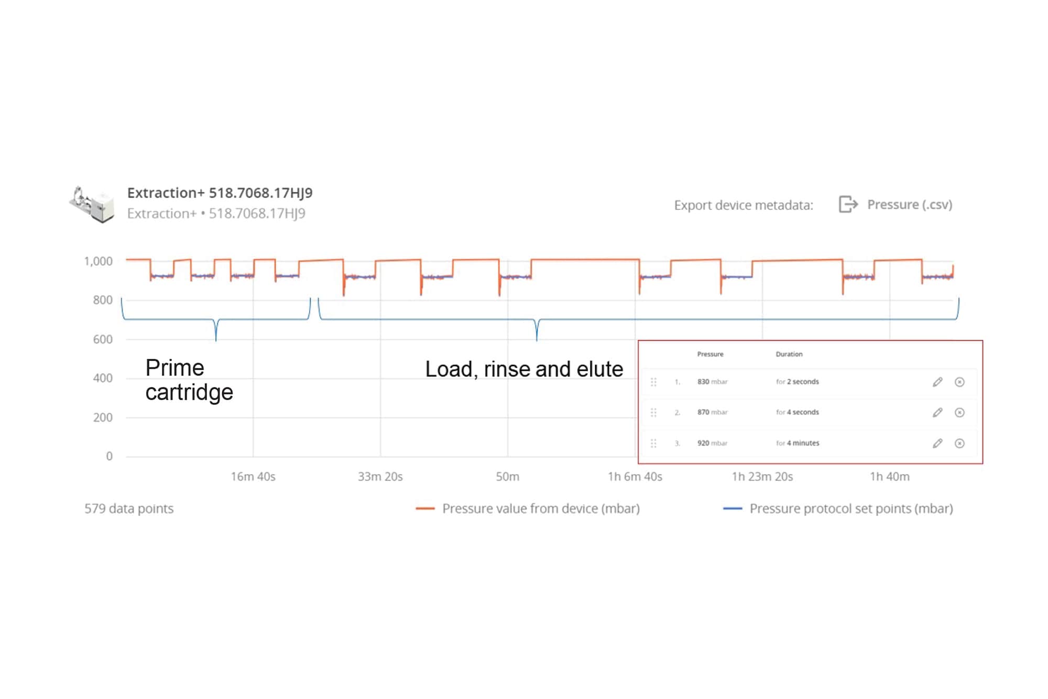Screen dimensions: 1048x699
Task: Delete the 830 mbar step
Action: [959, 382]
